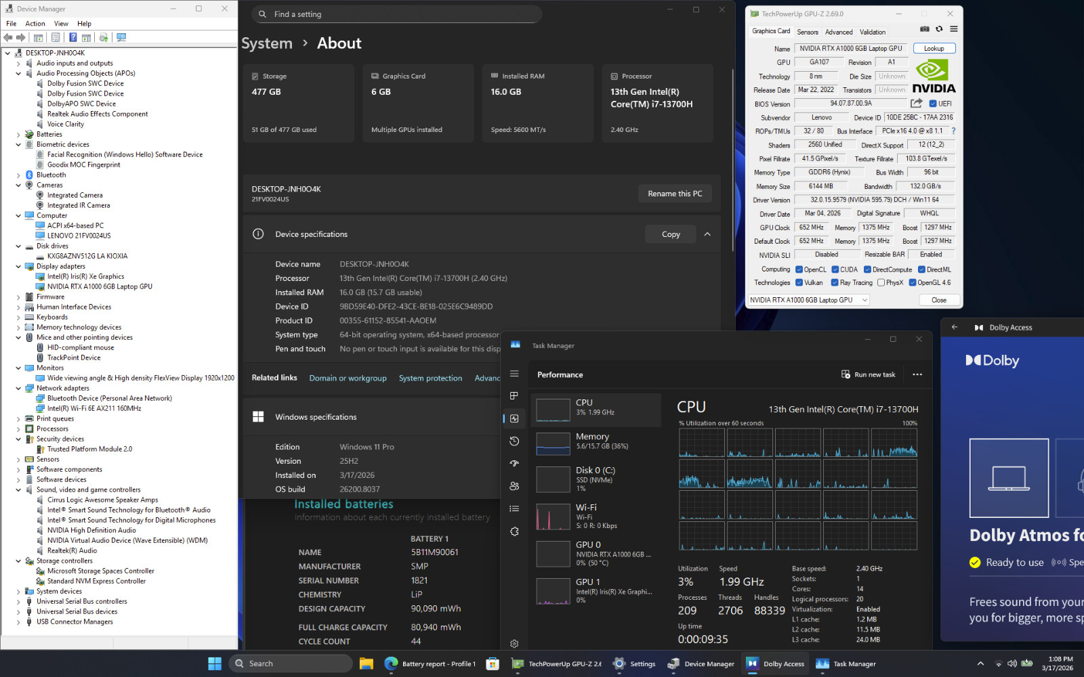Expand Processors node in Device Manager

click(18, 429)
